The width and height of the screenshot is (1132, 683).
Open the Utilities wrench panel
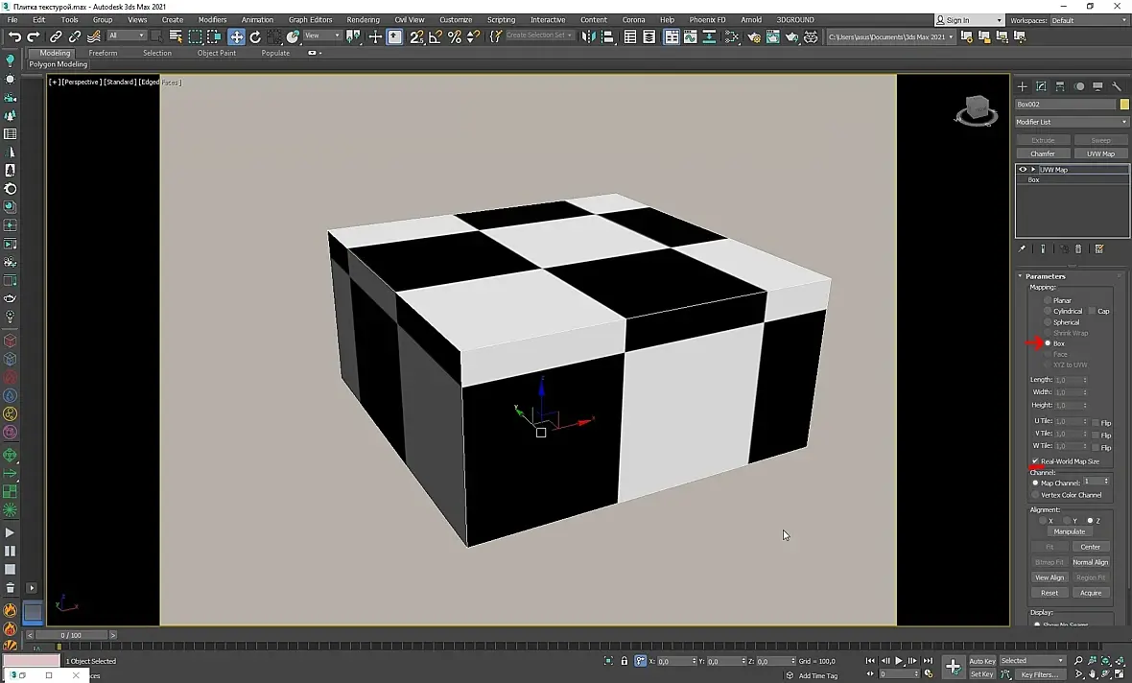click(x=1117, y=86)
